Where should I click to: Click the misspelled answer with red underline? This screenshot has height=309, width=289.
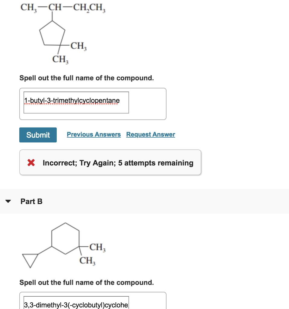click(71, 100)
